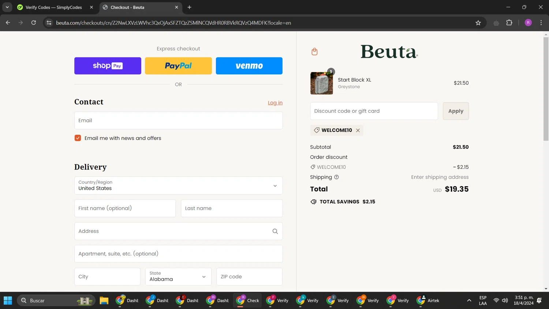Open a new browser tab

[x=189, y=7]
